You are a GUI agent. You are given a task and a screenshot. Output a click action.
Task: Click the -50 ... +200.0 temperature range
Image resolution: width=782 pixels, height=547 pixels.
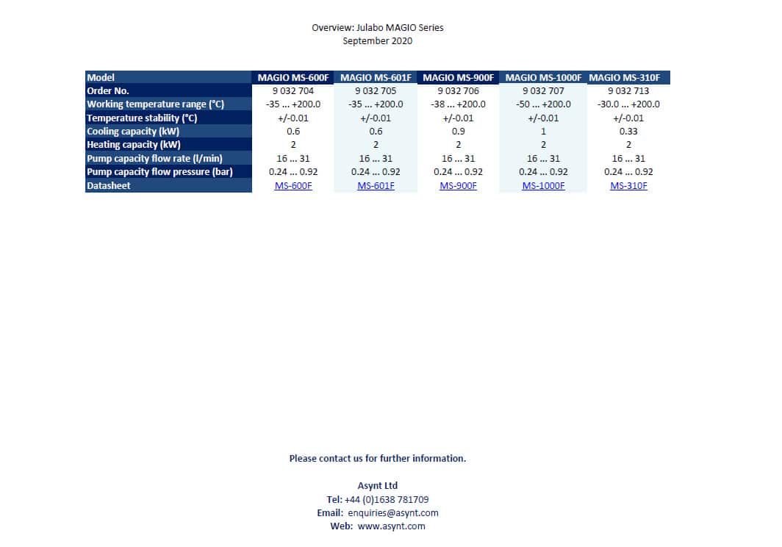[x=543, y=104]
